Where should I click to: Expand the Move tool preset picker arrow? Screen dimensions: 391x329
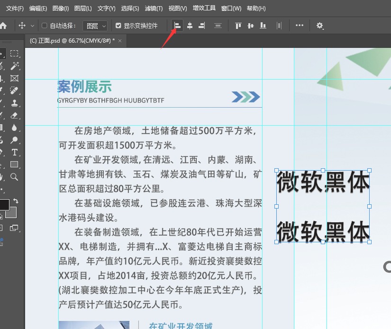(32, 26)
